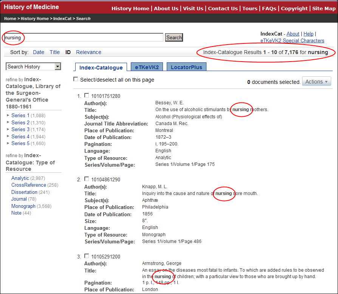Expand the Series 2 arrow

point(8,122)
